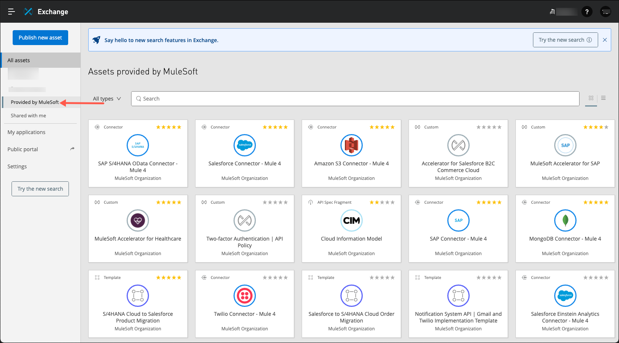Image resolution: width=619 pixels, height=343 pixels.
Task: Dismiss the new search banner
Action: [605, 40]
